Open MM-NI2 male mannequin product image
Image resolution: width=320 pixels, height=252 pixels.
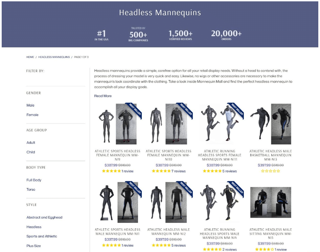tap(168, 202)
